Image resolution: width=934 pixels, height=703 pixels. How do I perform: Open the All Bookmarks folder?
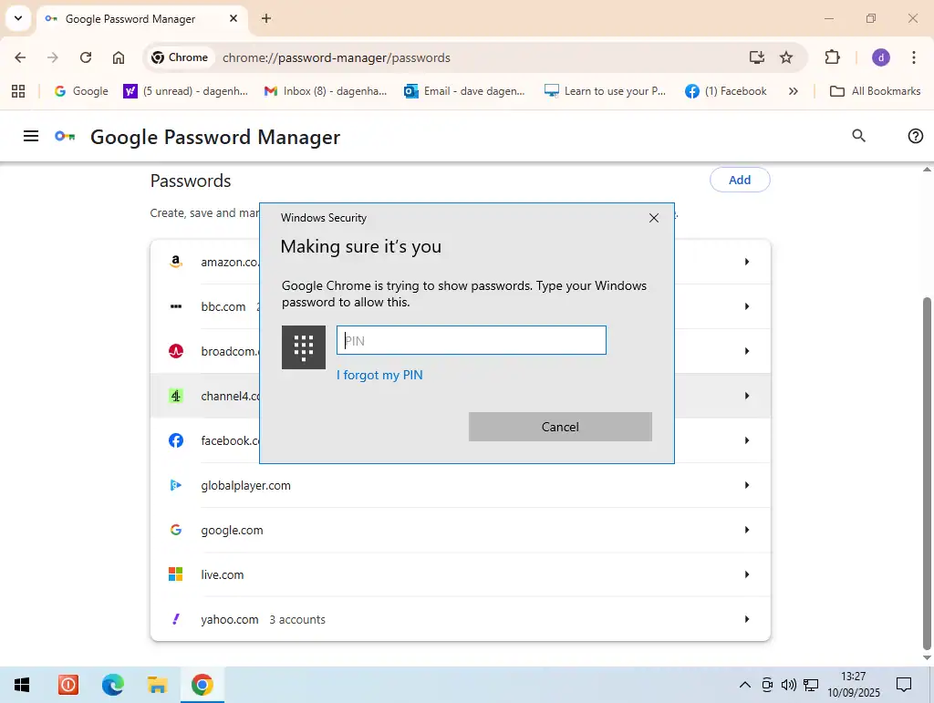tap(875, 91)
